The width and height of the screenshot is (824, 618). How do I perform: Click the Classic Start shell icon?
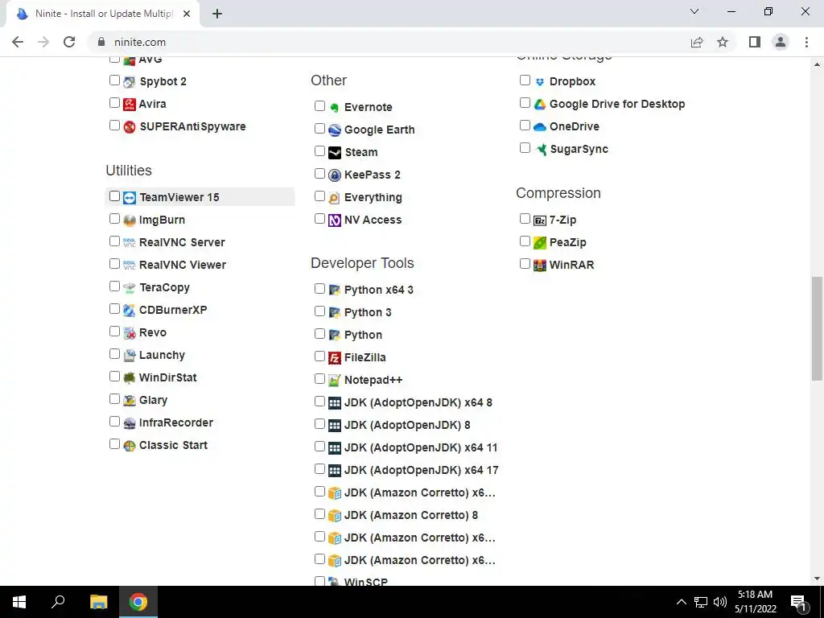point(130,446)
